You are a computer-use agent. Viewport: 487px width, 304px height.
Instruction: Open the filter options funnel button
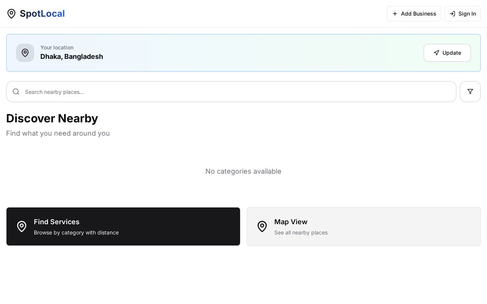point(470,92)
